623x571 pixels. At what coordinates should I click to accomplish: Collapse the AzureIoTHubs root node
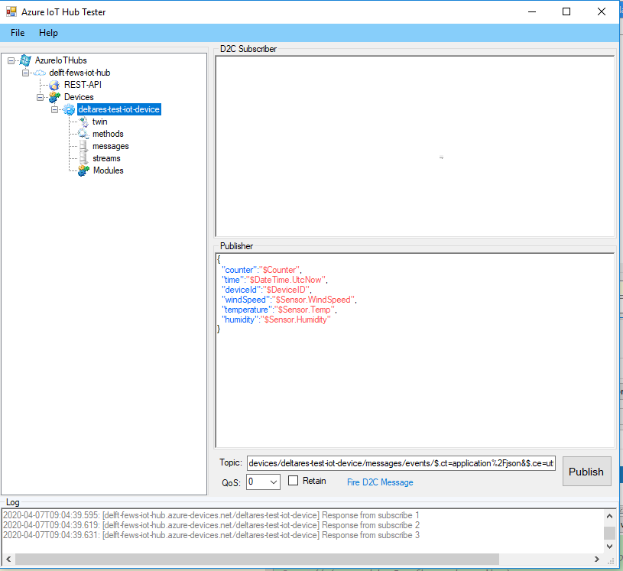point(11,60)
